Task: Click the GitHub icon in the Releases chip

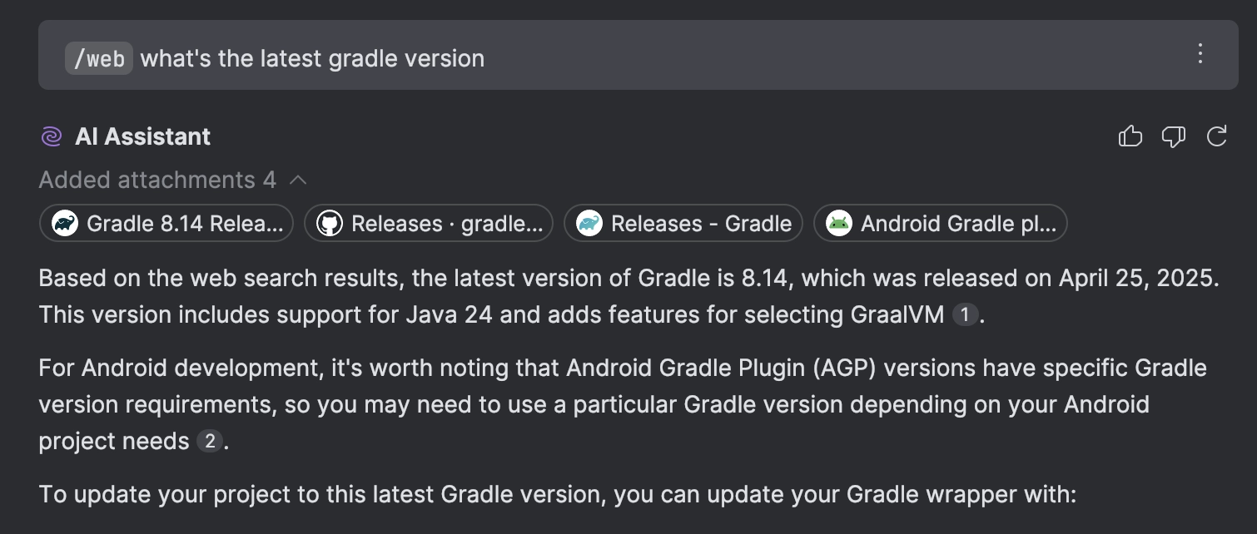Action: click(x=329, y=223)
